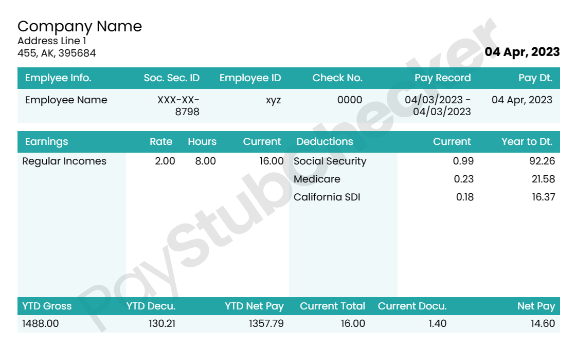Click the 'YTD Decu.' footer header
Image resolution: width=576 pixels, height=348 pixels.
(151, 306)
